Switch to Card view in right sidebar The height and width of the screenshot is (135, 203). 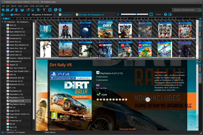[200, 54]
